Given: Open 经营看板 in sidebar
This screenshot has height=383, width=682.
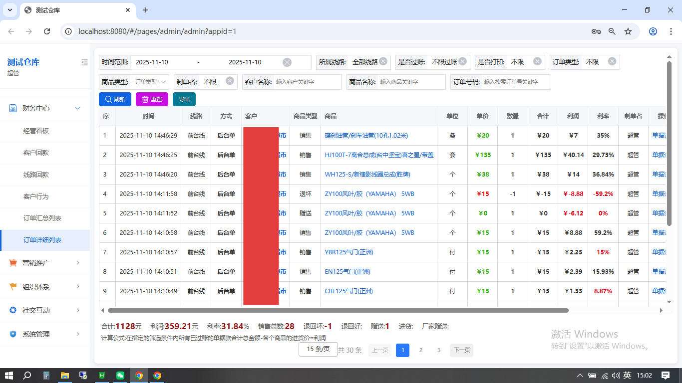Looking at the screenshot, I should (36, 131).
